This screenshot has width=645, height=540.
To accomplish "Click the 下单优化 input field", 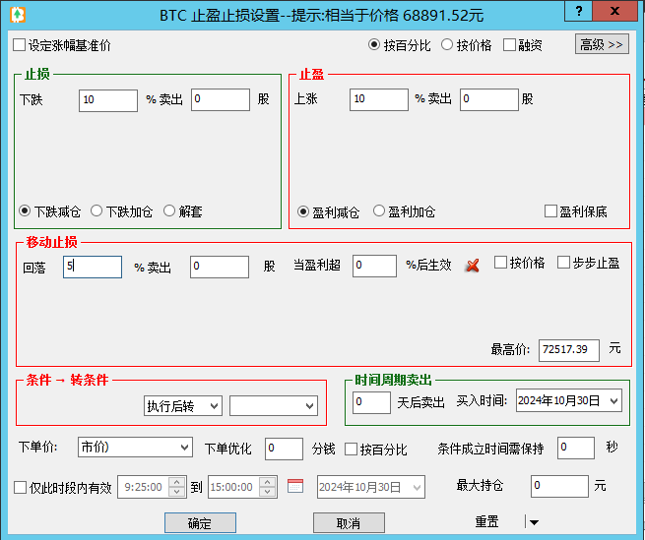I will (284, 449).
